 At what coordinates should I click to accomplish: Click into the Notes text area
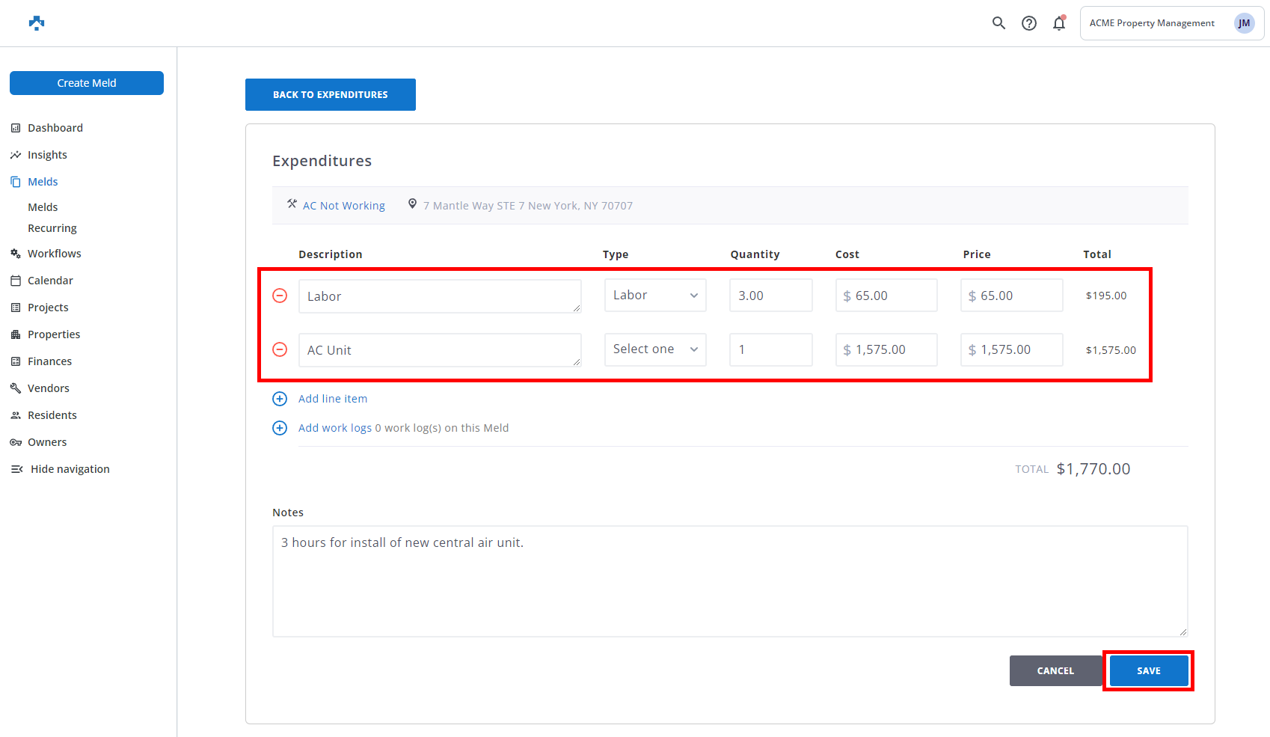(730, 581)
